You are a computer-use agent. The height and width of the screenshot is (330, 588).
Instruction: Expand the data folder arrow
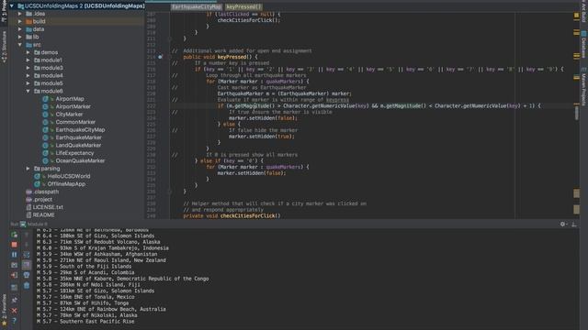[20, 29]
